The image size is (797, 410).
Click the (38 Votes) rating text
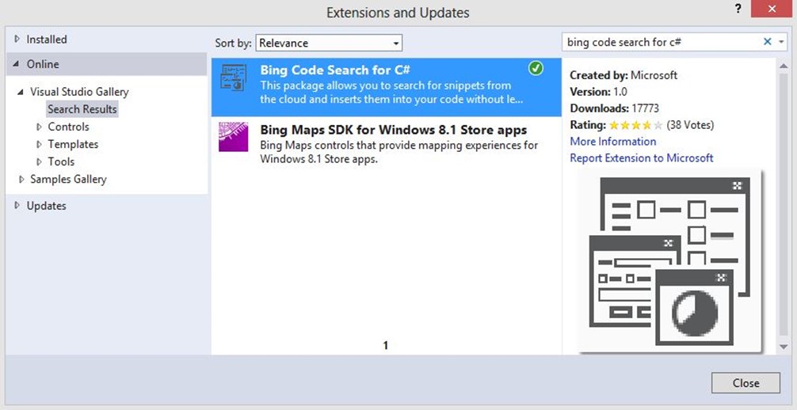(x=690, y=125)
